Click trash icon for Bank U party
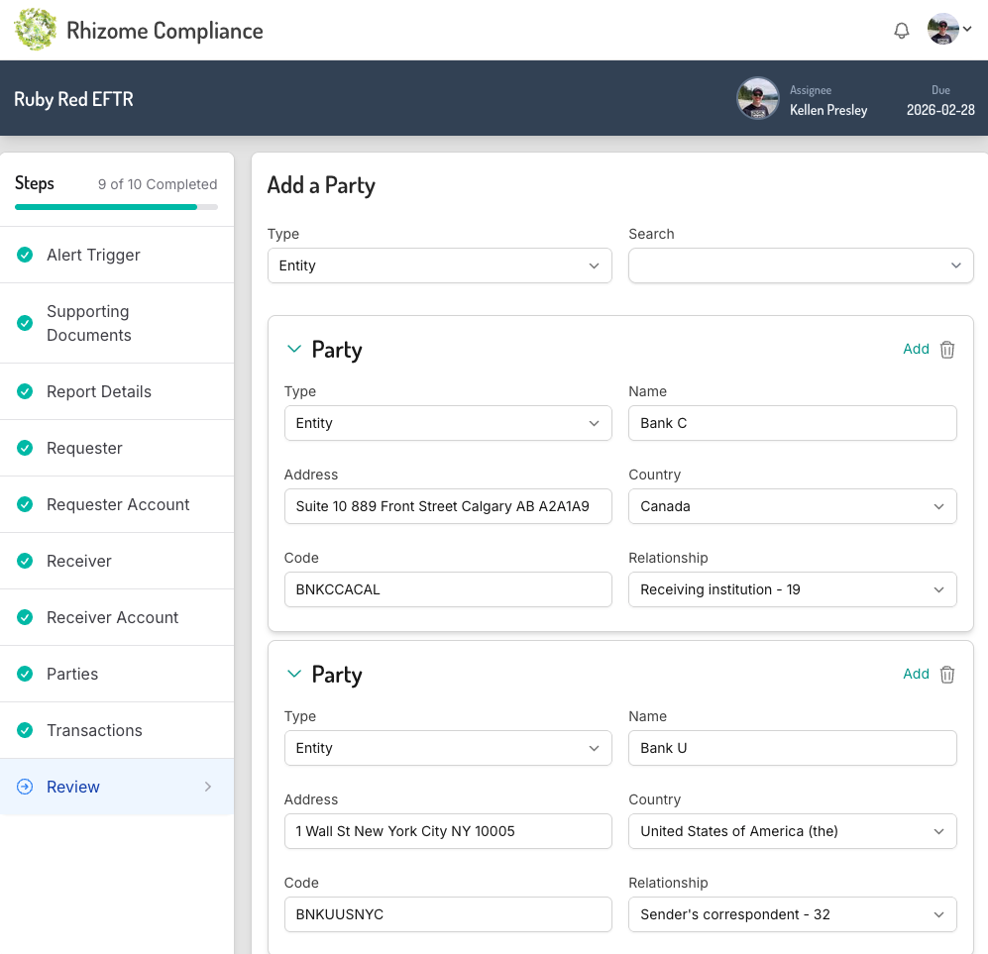The height and width of the screenshot is (954, 988). pyautogui.click(x=947, y=675)
